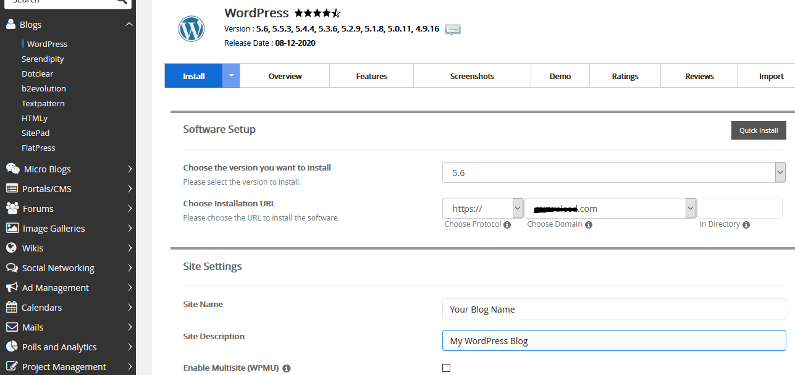
Task: Click the search magnifier icon in sidebar
Action: pos(122,1)
